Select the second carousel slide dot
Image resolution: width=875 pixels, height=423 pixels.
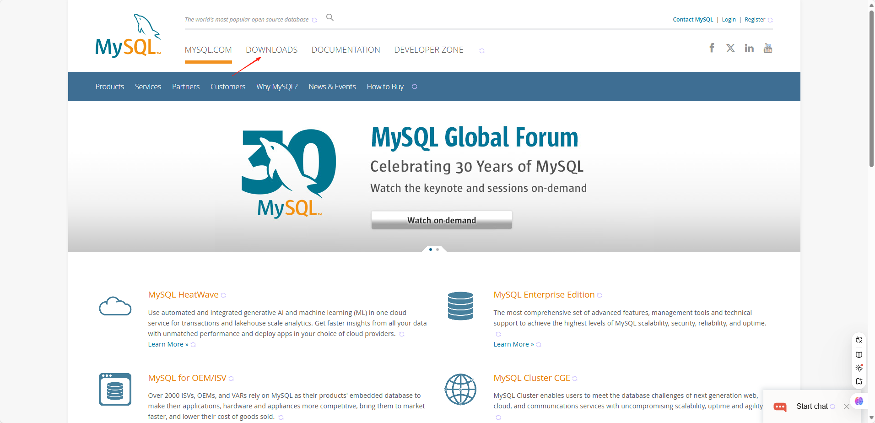(437, 249)
